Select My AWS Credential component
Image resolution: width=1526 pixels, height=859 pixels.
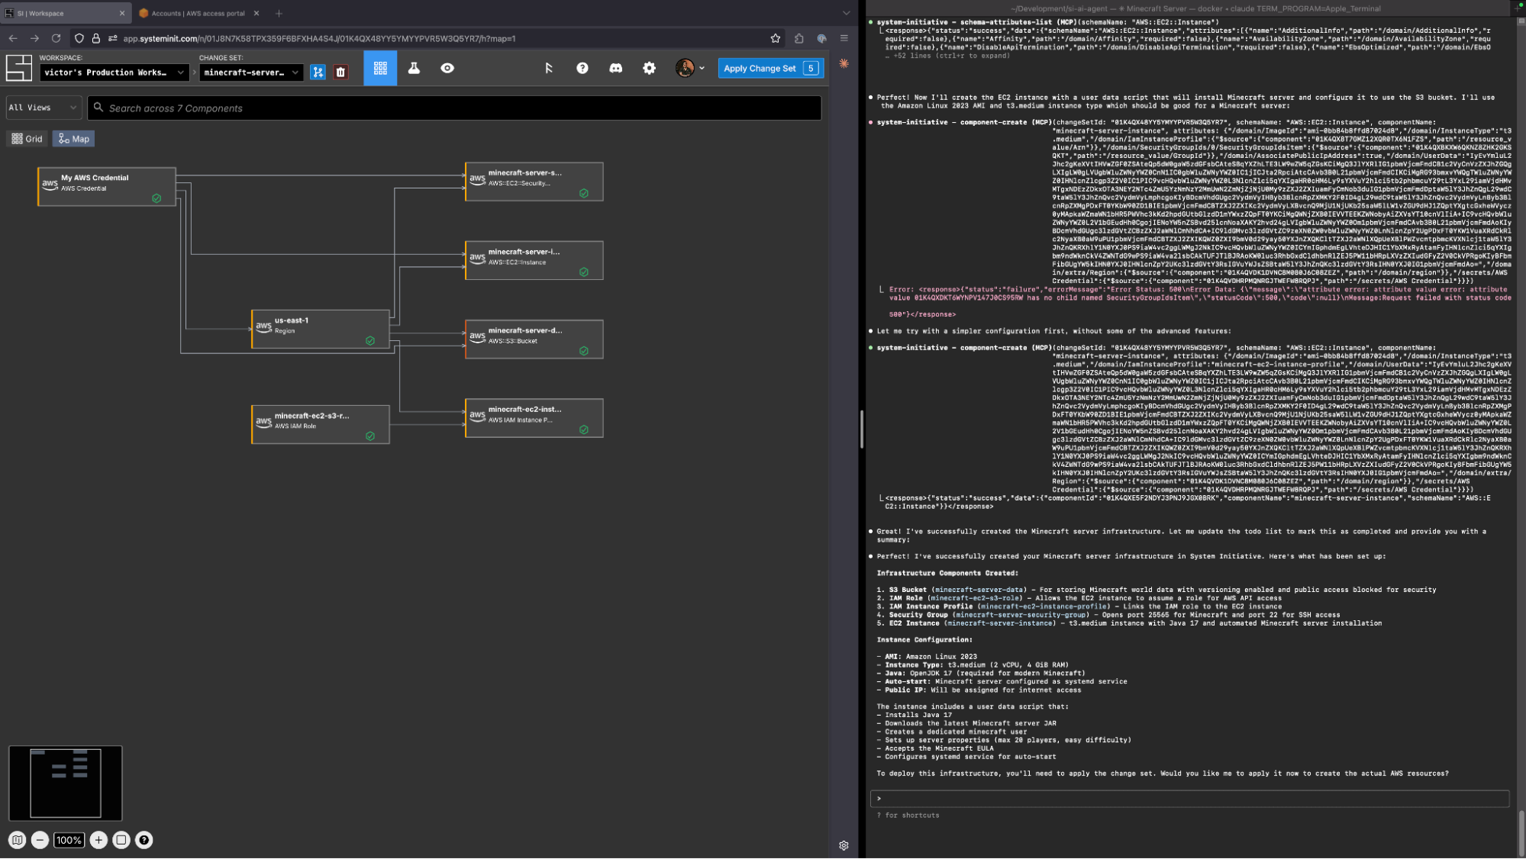(x=107, y=187)
